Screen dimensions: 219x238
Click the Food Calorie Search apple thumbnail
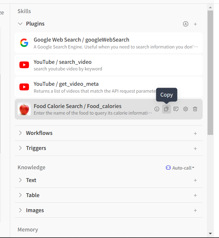coord(24,109)
